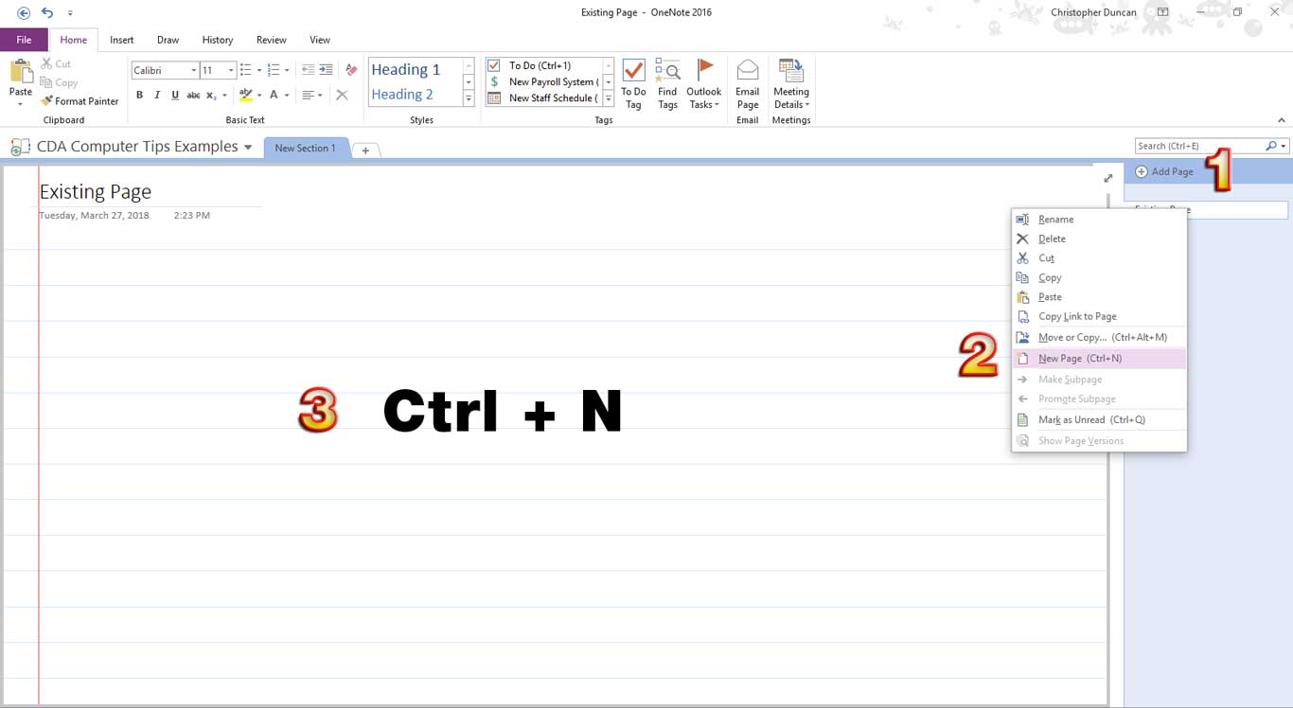Toggle bold formatting

coord(139,95)
